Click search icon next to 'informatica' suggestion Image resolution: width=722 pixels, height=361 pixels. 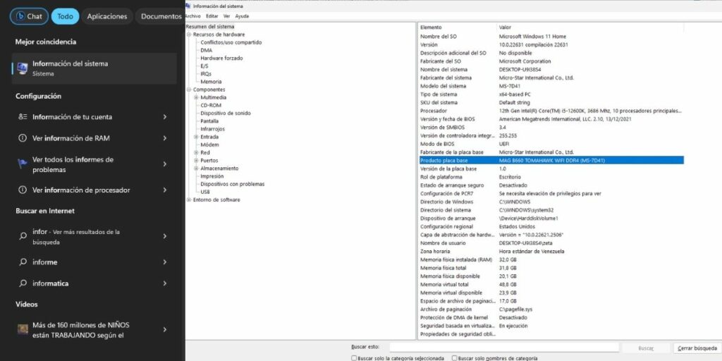23,283
